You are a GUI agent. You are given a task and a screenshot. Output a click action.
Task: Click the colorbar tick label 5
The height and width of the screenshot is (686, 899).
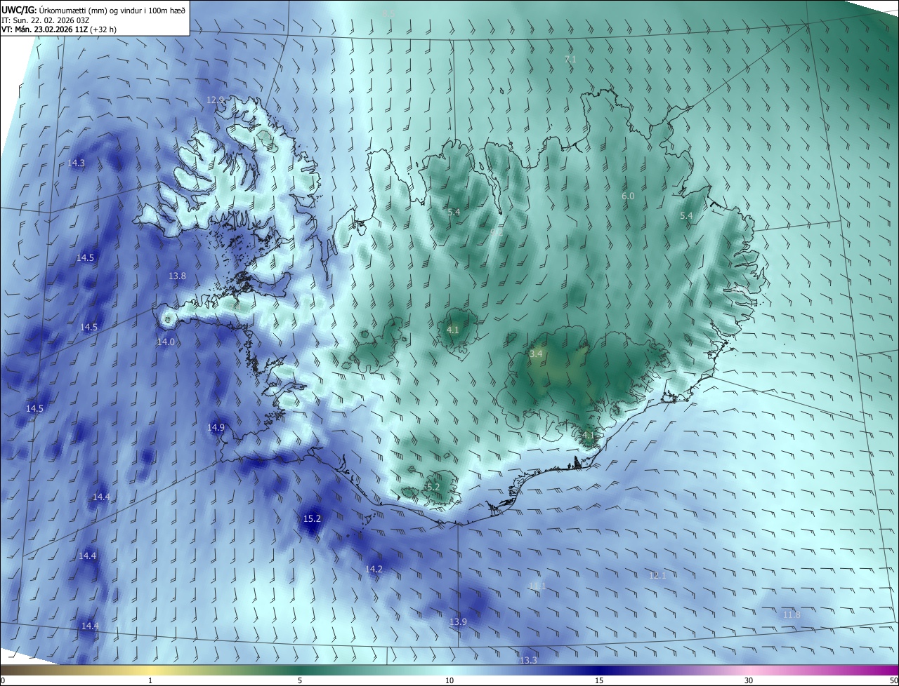[300, 681]
